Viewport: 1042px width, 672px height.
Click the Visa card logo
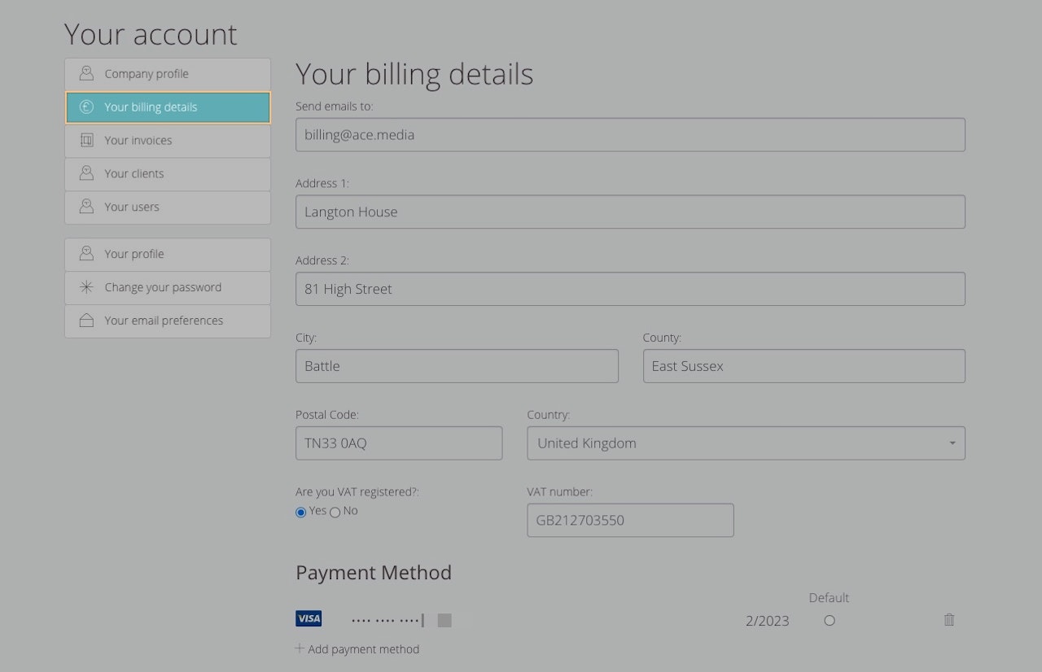point(309,619)
